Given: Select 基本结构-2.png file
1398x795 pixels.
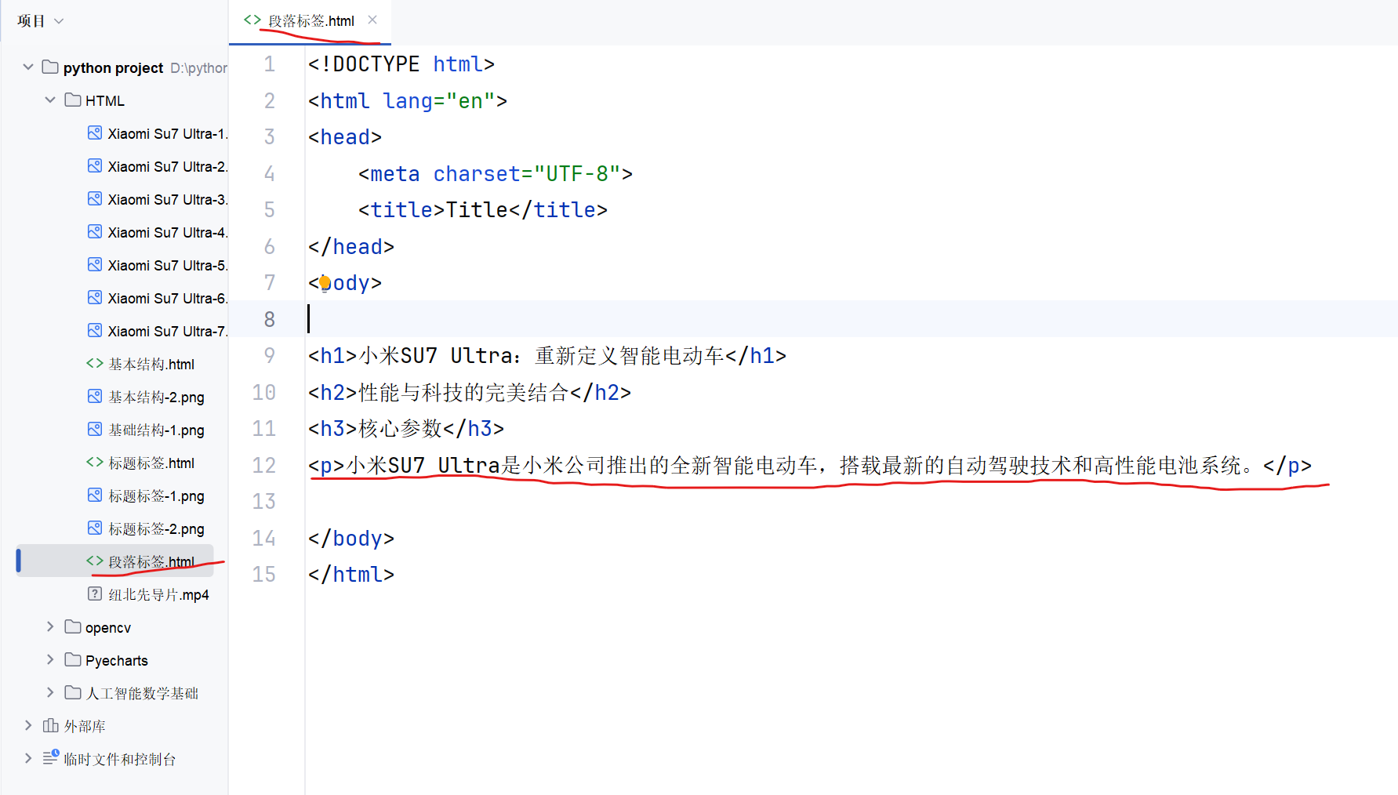Looking at the screenshot, I should [156, 397].
